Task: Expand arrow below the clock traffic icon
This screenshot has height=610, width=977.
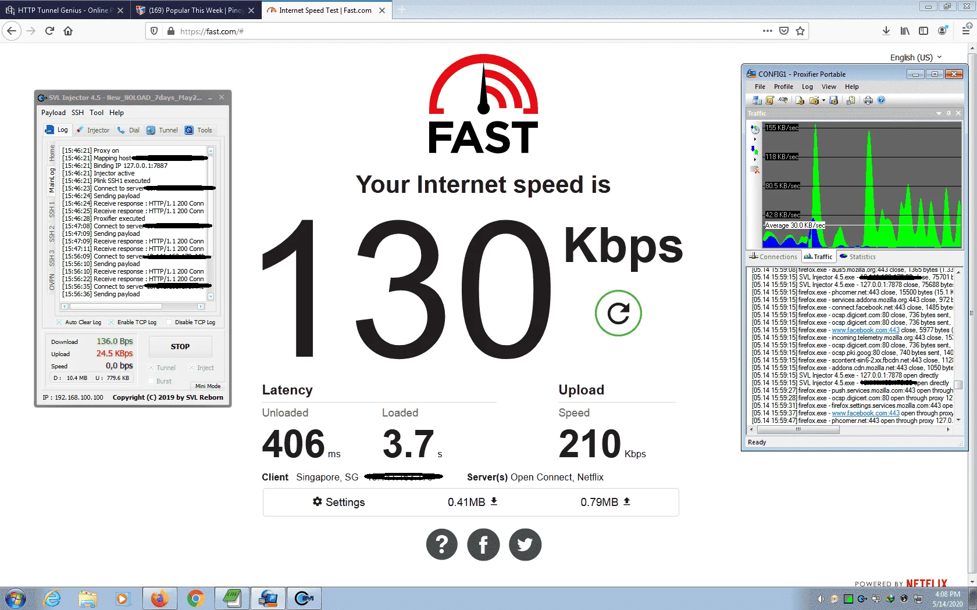Action: tap(755, 139)
